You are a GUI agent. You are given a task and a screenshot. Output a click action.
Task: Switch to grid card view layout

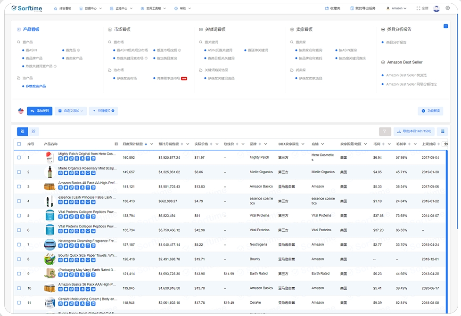(x=33, y=131)
